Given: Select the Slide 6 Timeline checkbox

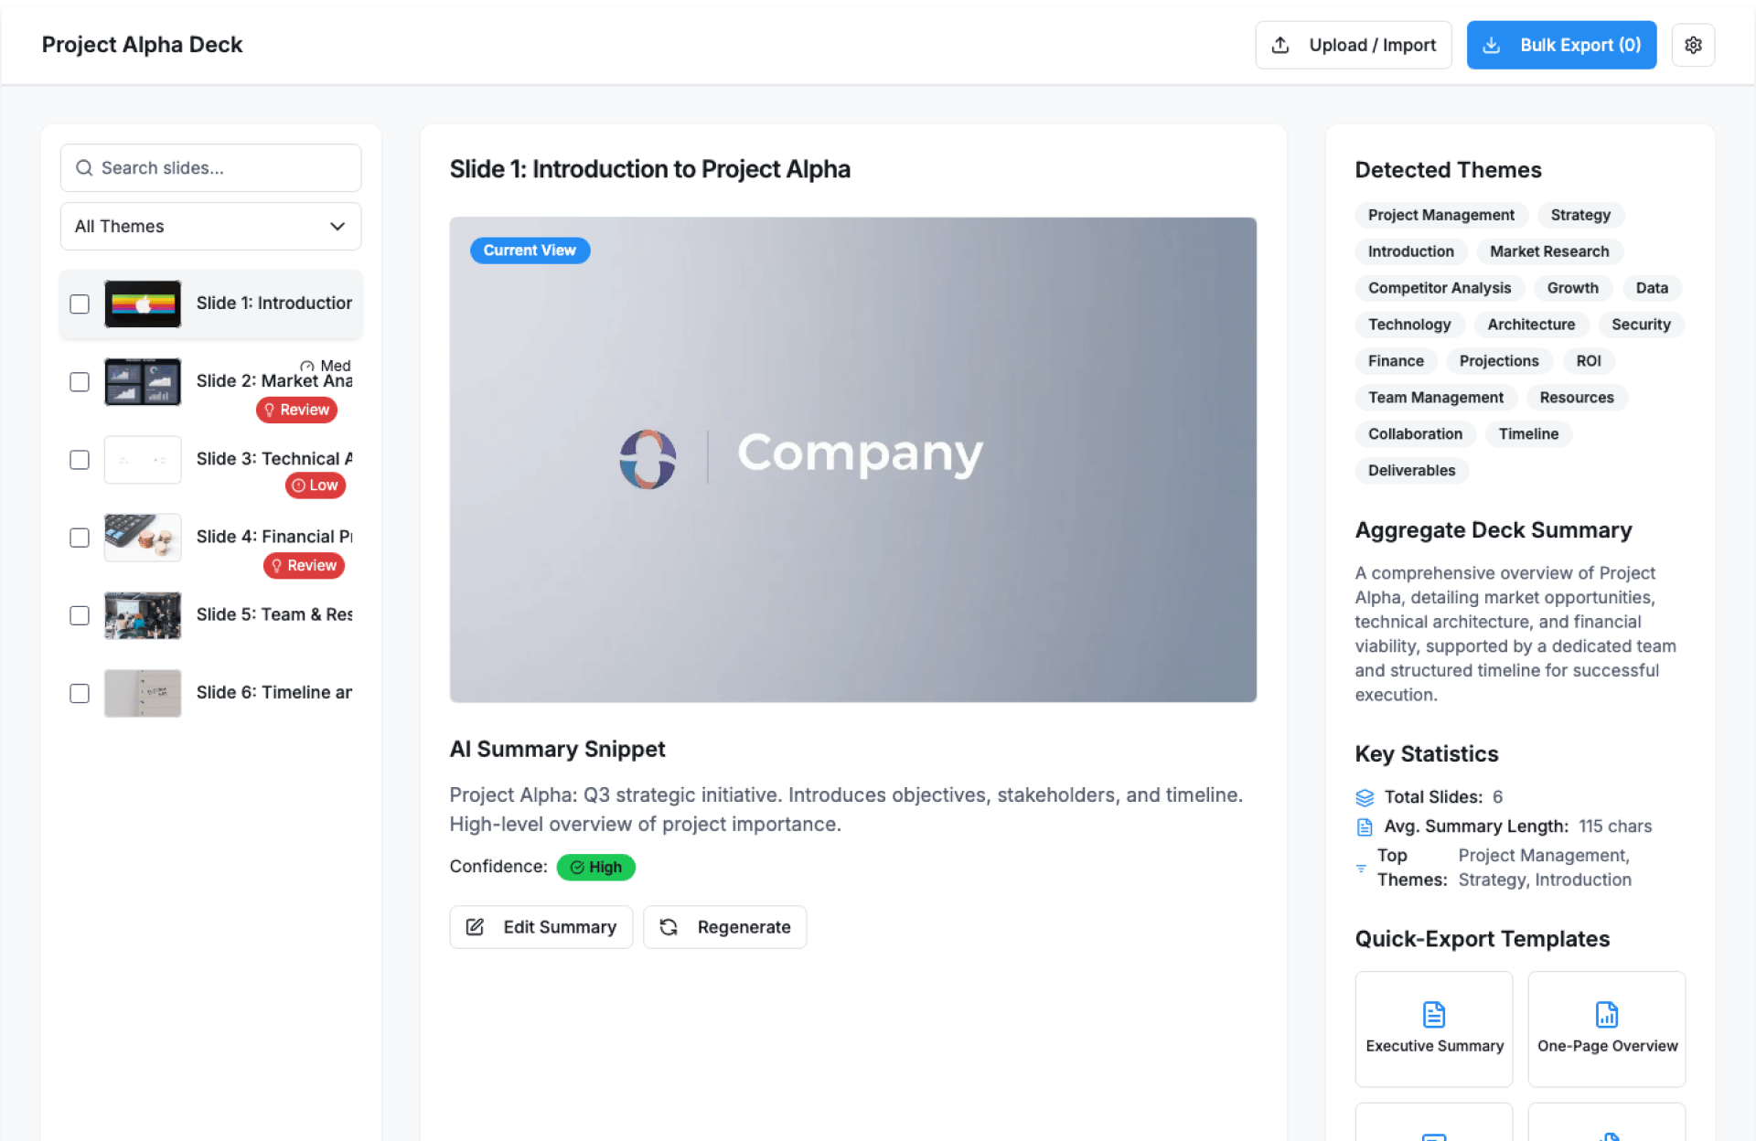Looking at the screenshot, I should [x=80, y=693].
